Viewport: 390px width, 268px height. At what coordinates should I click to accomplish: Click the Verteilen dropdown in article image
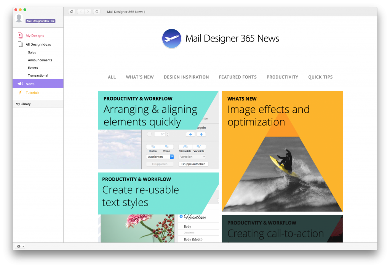(192, 157)
